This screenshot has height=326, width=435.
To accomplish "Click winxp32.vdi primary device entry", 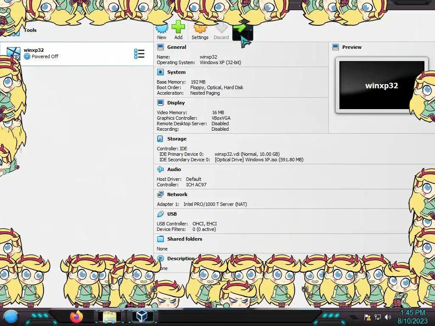I will pos(247,154).
